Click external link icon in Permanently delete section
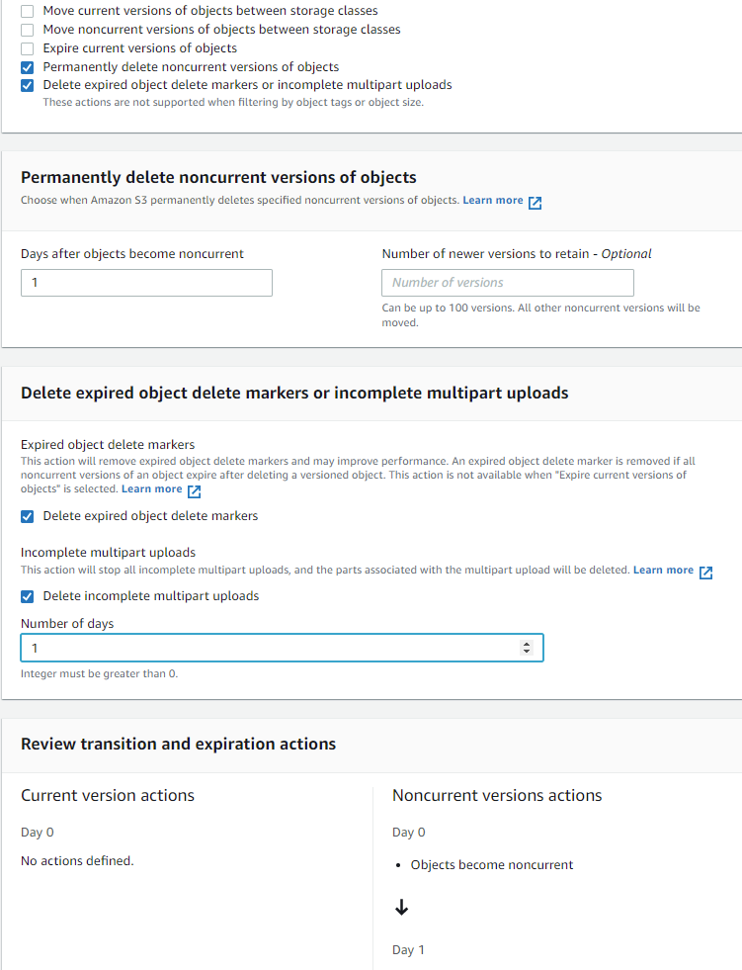 [535, 202]
